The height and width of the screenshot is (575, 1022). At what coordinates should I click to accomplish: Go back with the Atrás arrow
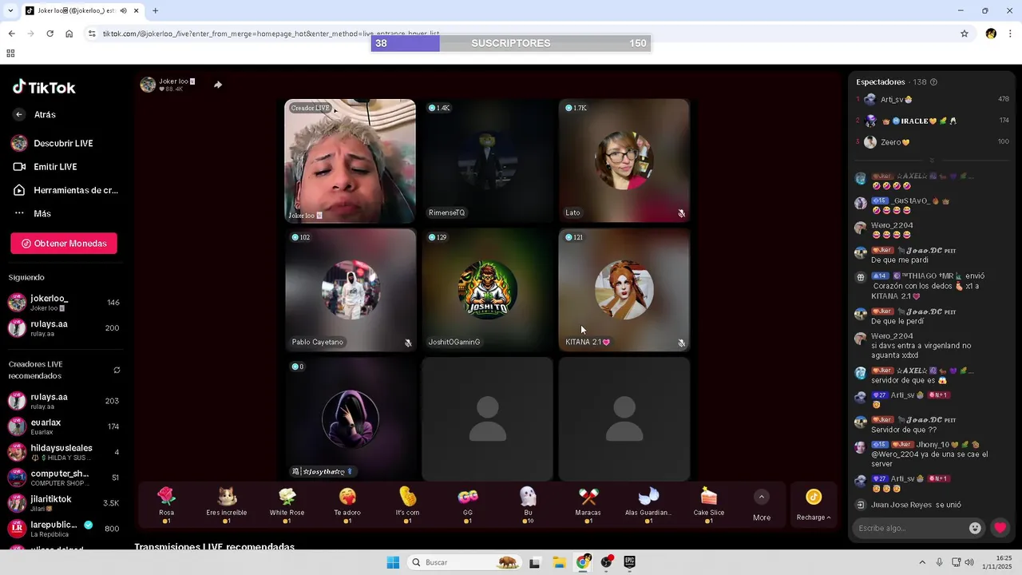(19, 114)
